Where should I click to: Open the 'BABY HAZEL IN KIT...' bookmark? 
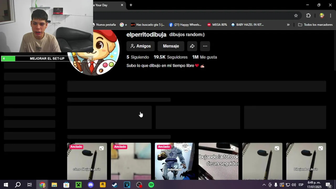click(x=247, y=25)
